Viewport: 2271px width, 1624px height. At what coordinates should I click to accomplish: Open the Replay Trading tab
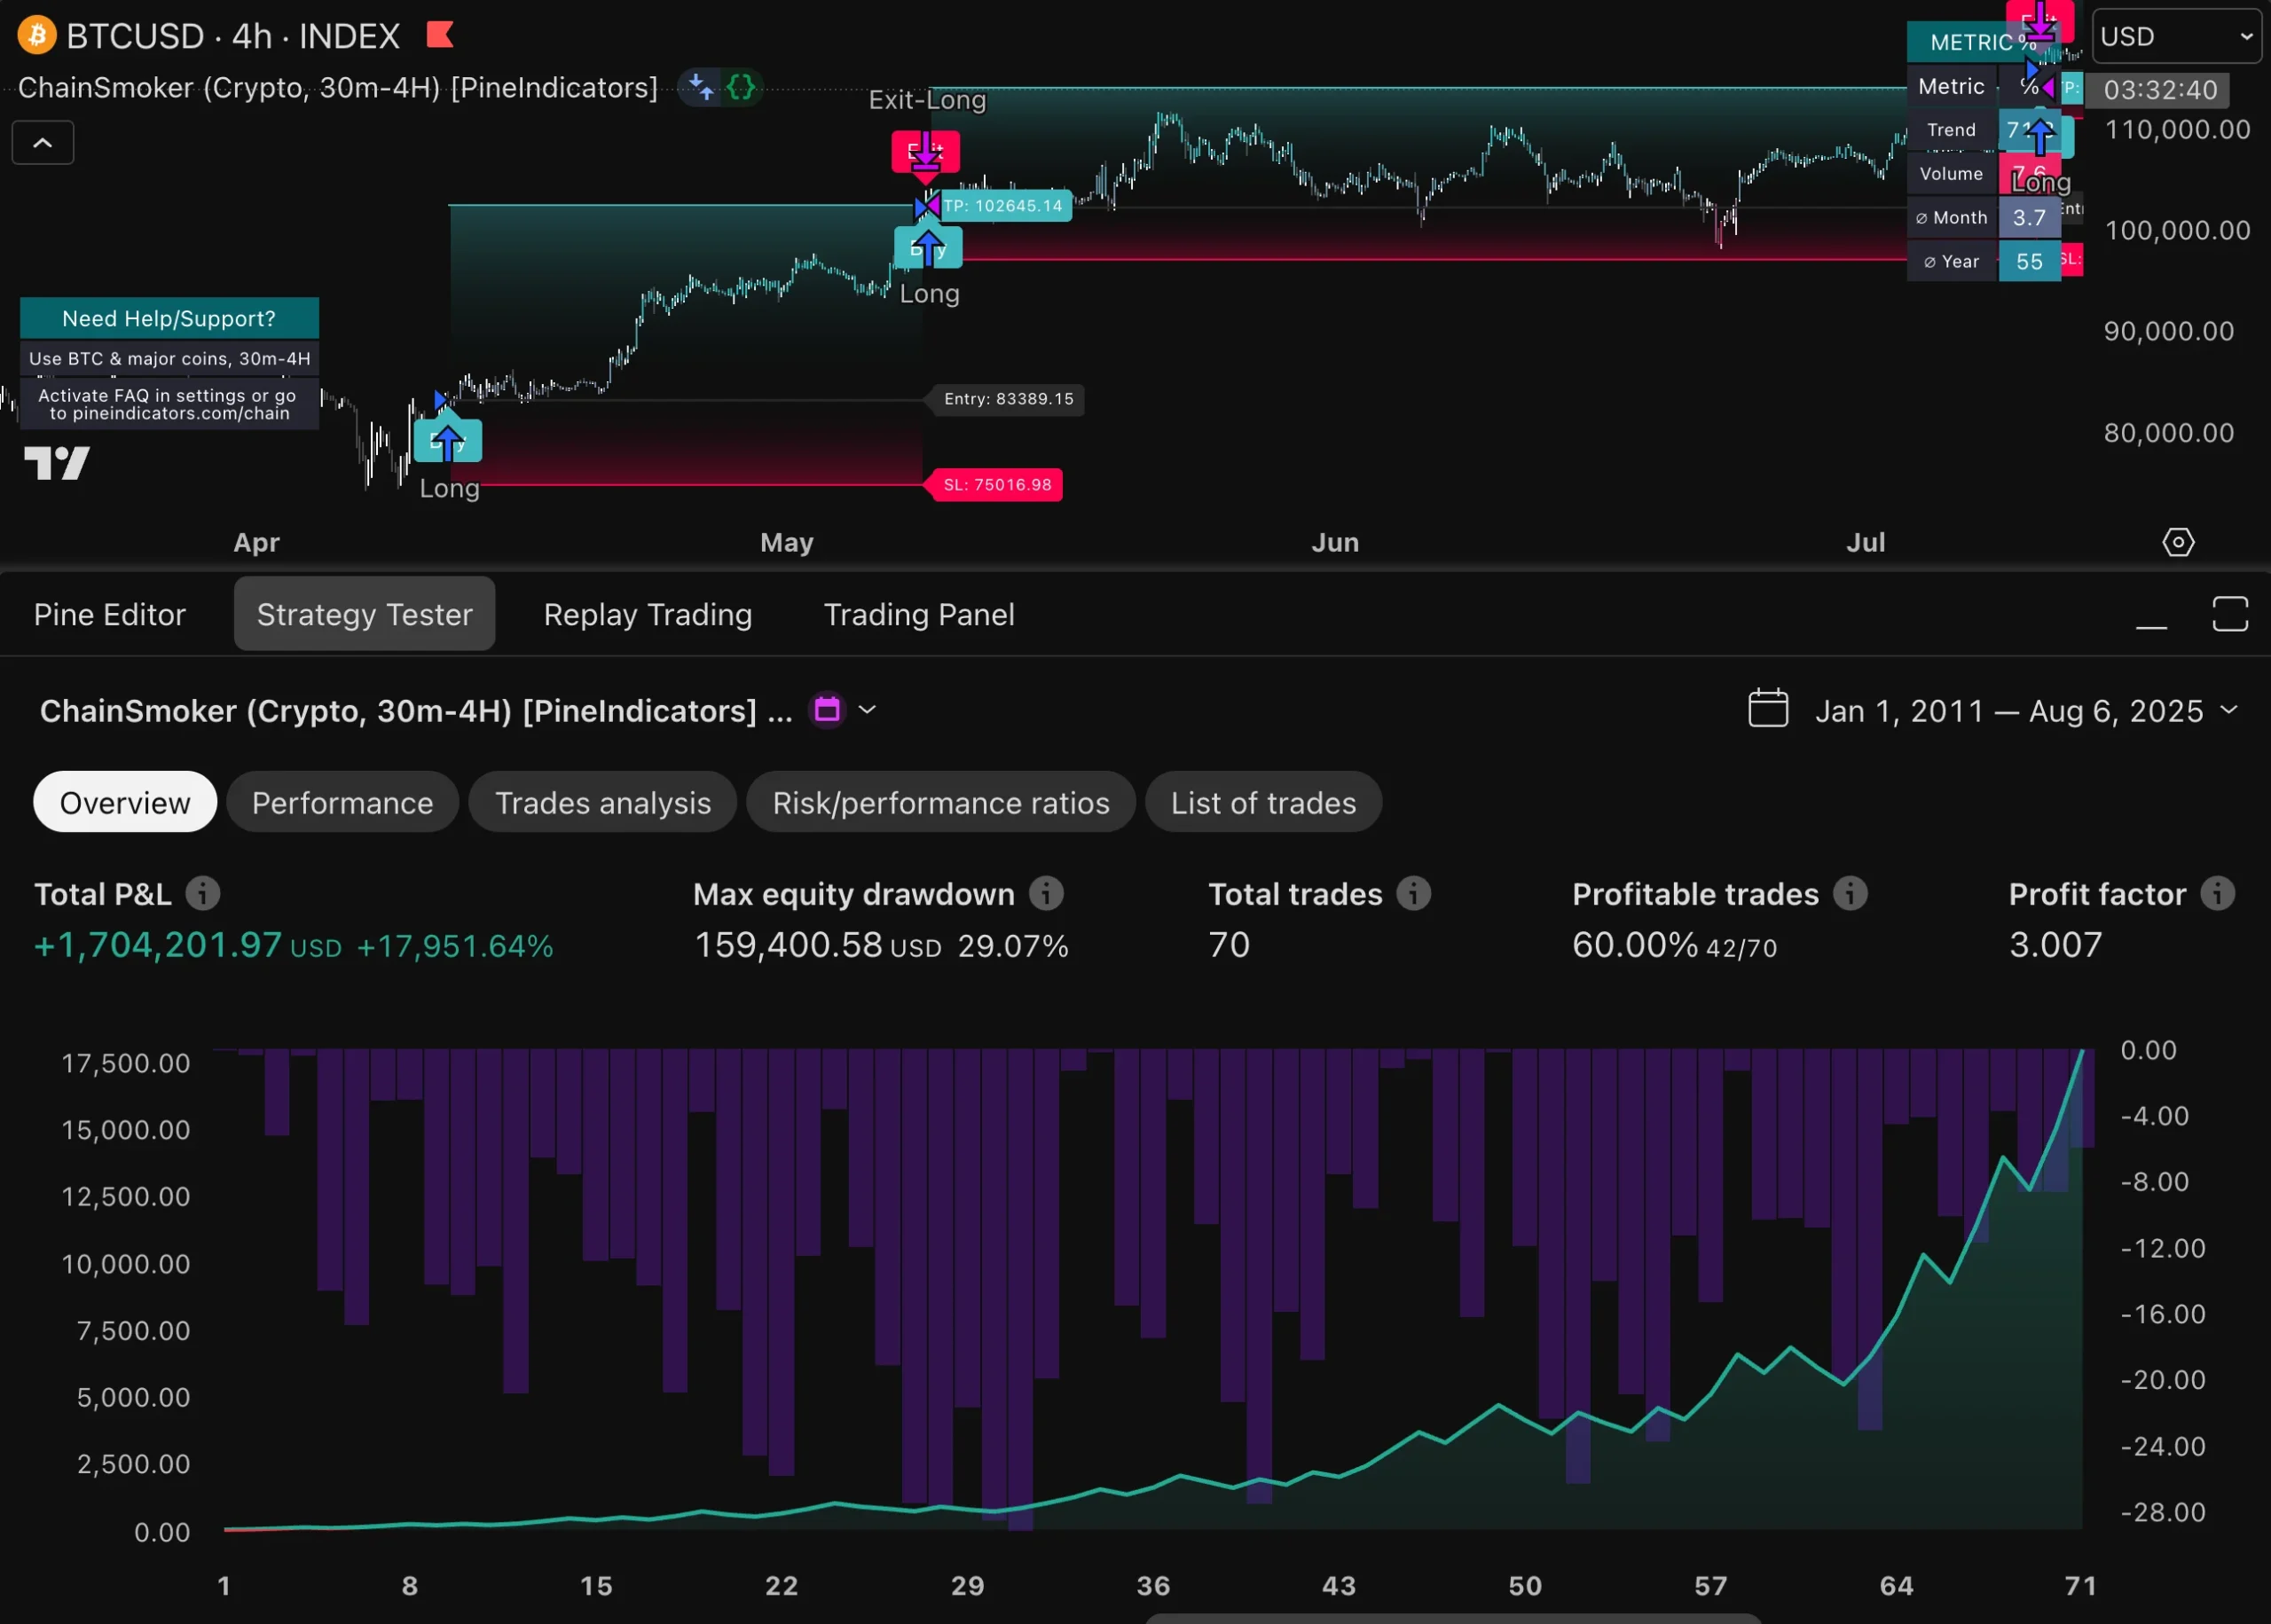click(648, 614)
